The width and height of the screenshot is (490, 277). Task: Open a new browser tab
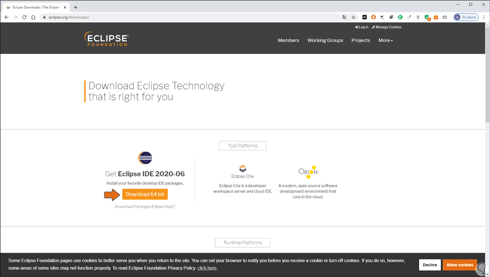[75, 7]
